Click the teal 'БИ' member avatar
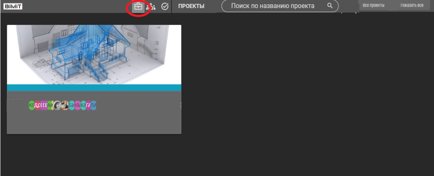This screenshot has height=176, width=434. tap(72, 105)
